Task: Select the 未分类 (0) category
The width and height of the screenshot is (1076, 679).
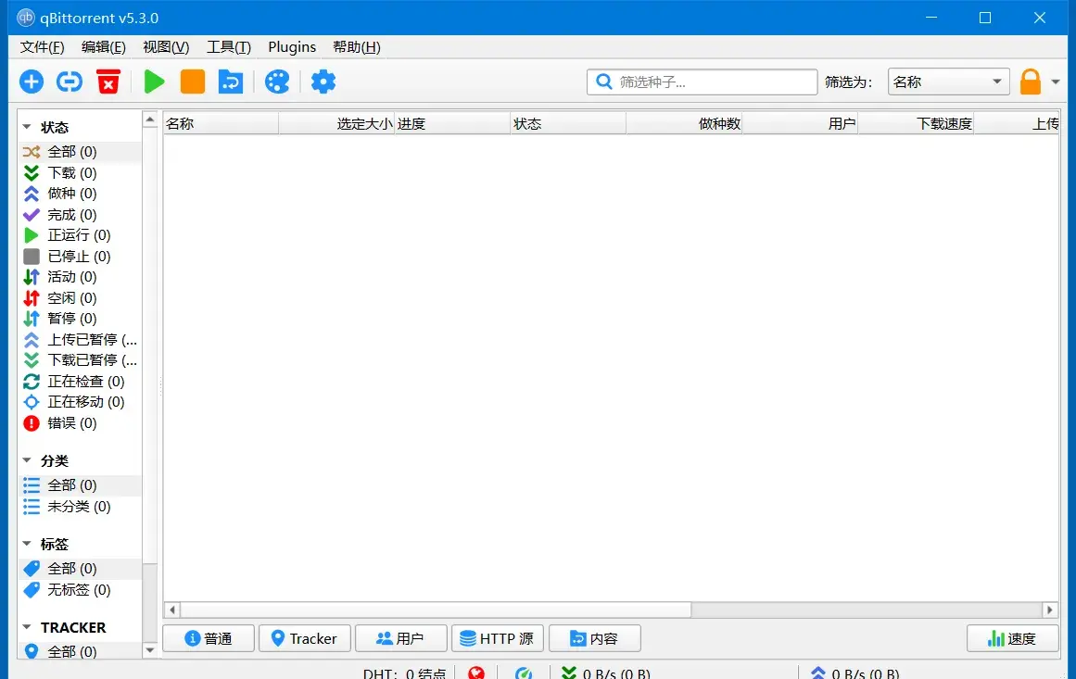Action: click(x=81, y=506)
